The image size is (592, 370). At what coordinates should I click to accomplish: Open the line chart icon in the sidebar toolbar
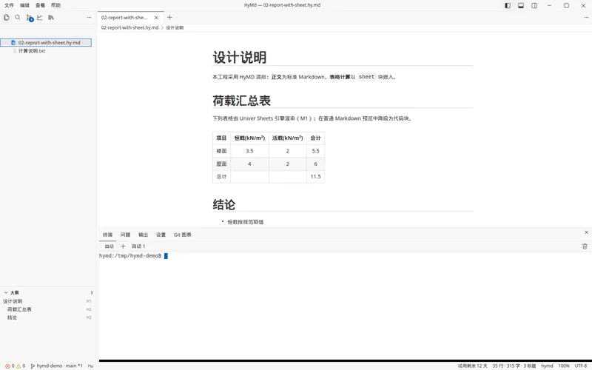(x=40, y=17)
